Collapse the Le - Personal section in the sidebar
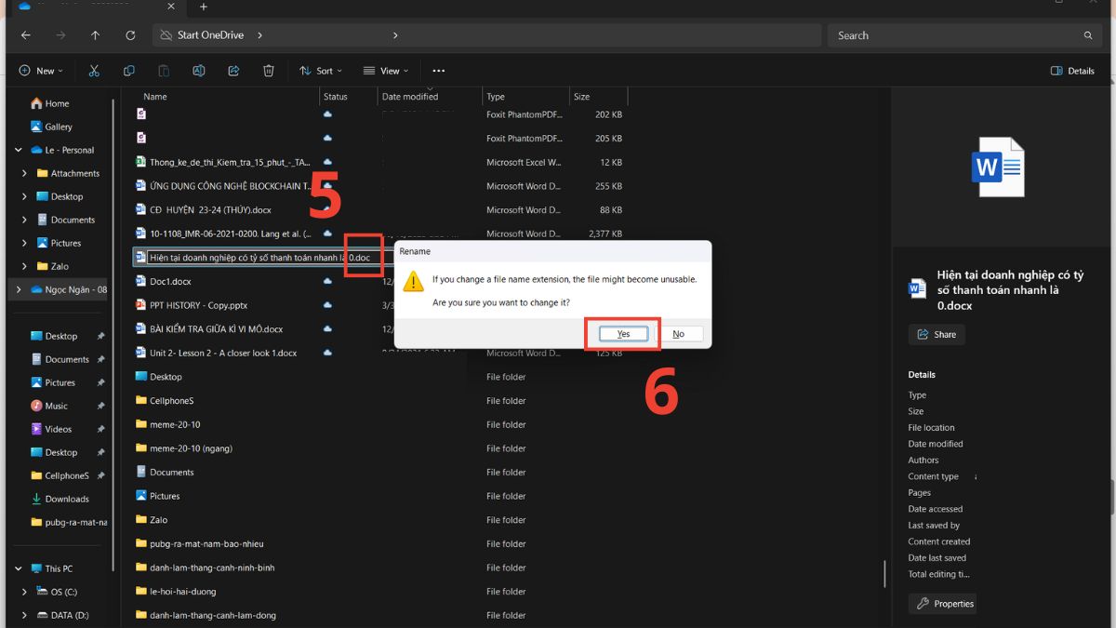Viewport: 1116px width, 628px height. point(18,149)
